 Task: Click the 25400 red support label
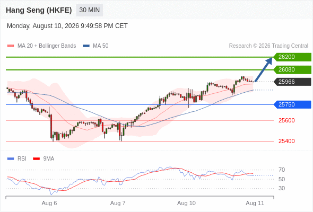[x=286, y=141]
